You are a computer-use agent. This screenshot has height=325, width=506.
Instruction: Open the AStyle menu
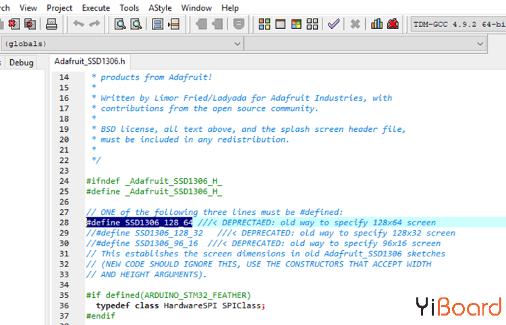pos(160,8)
